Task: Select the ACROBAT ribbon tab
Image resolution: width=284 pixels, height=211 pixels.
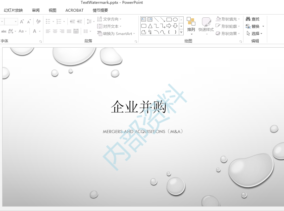Action: tap(74, 10)
